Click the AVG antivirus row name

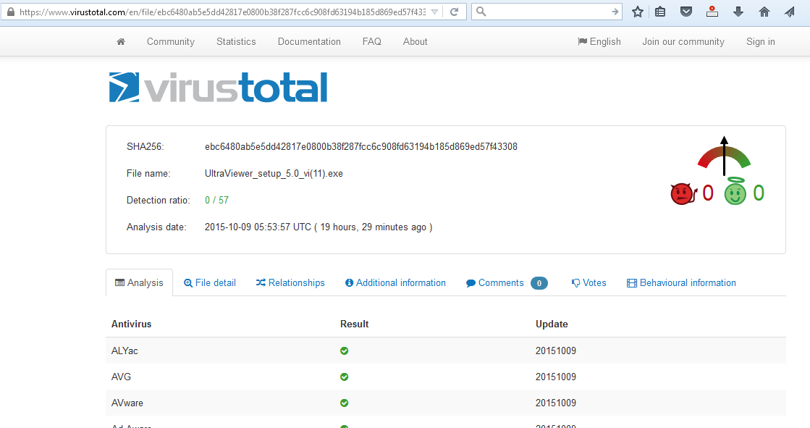click(x=121, y=377)
